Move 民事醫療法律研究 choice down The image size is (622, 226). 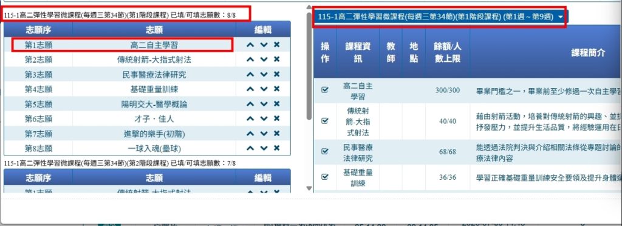[x=264, y=74]
